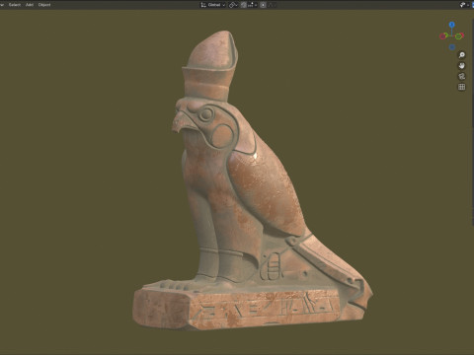The image size is (474, 355).
Task: Open the pivot point dropdown
Action: (233, 5)
